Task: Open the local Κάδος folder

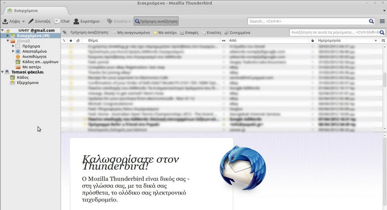Action: (x=23, y=77)
